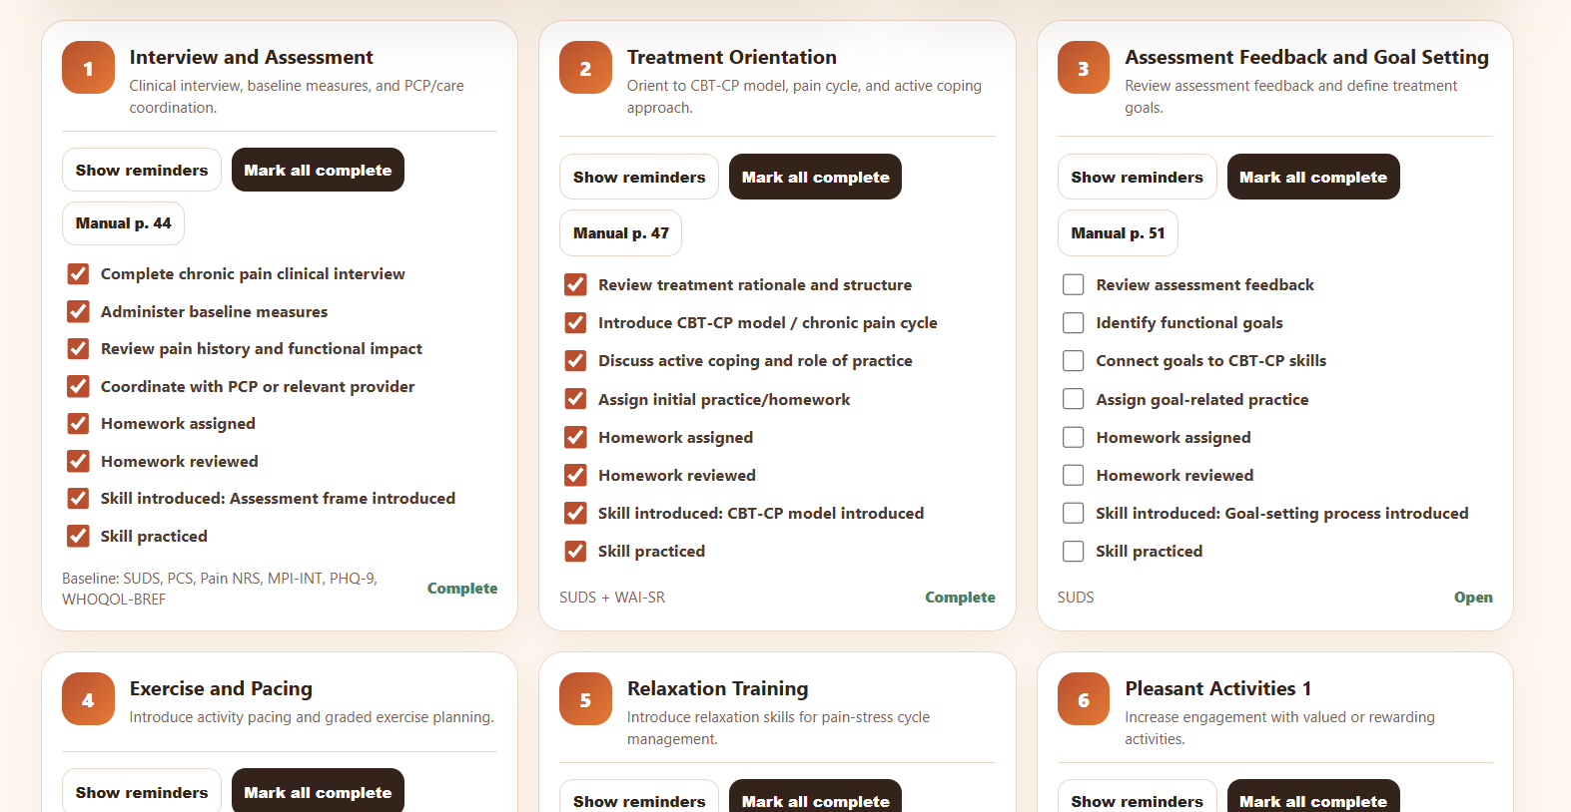Expand reminders in Treatment Orientation session
1571x812 pixels.
(639, 177)
